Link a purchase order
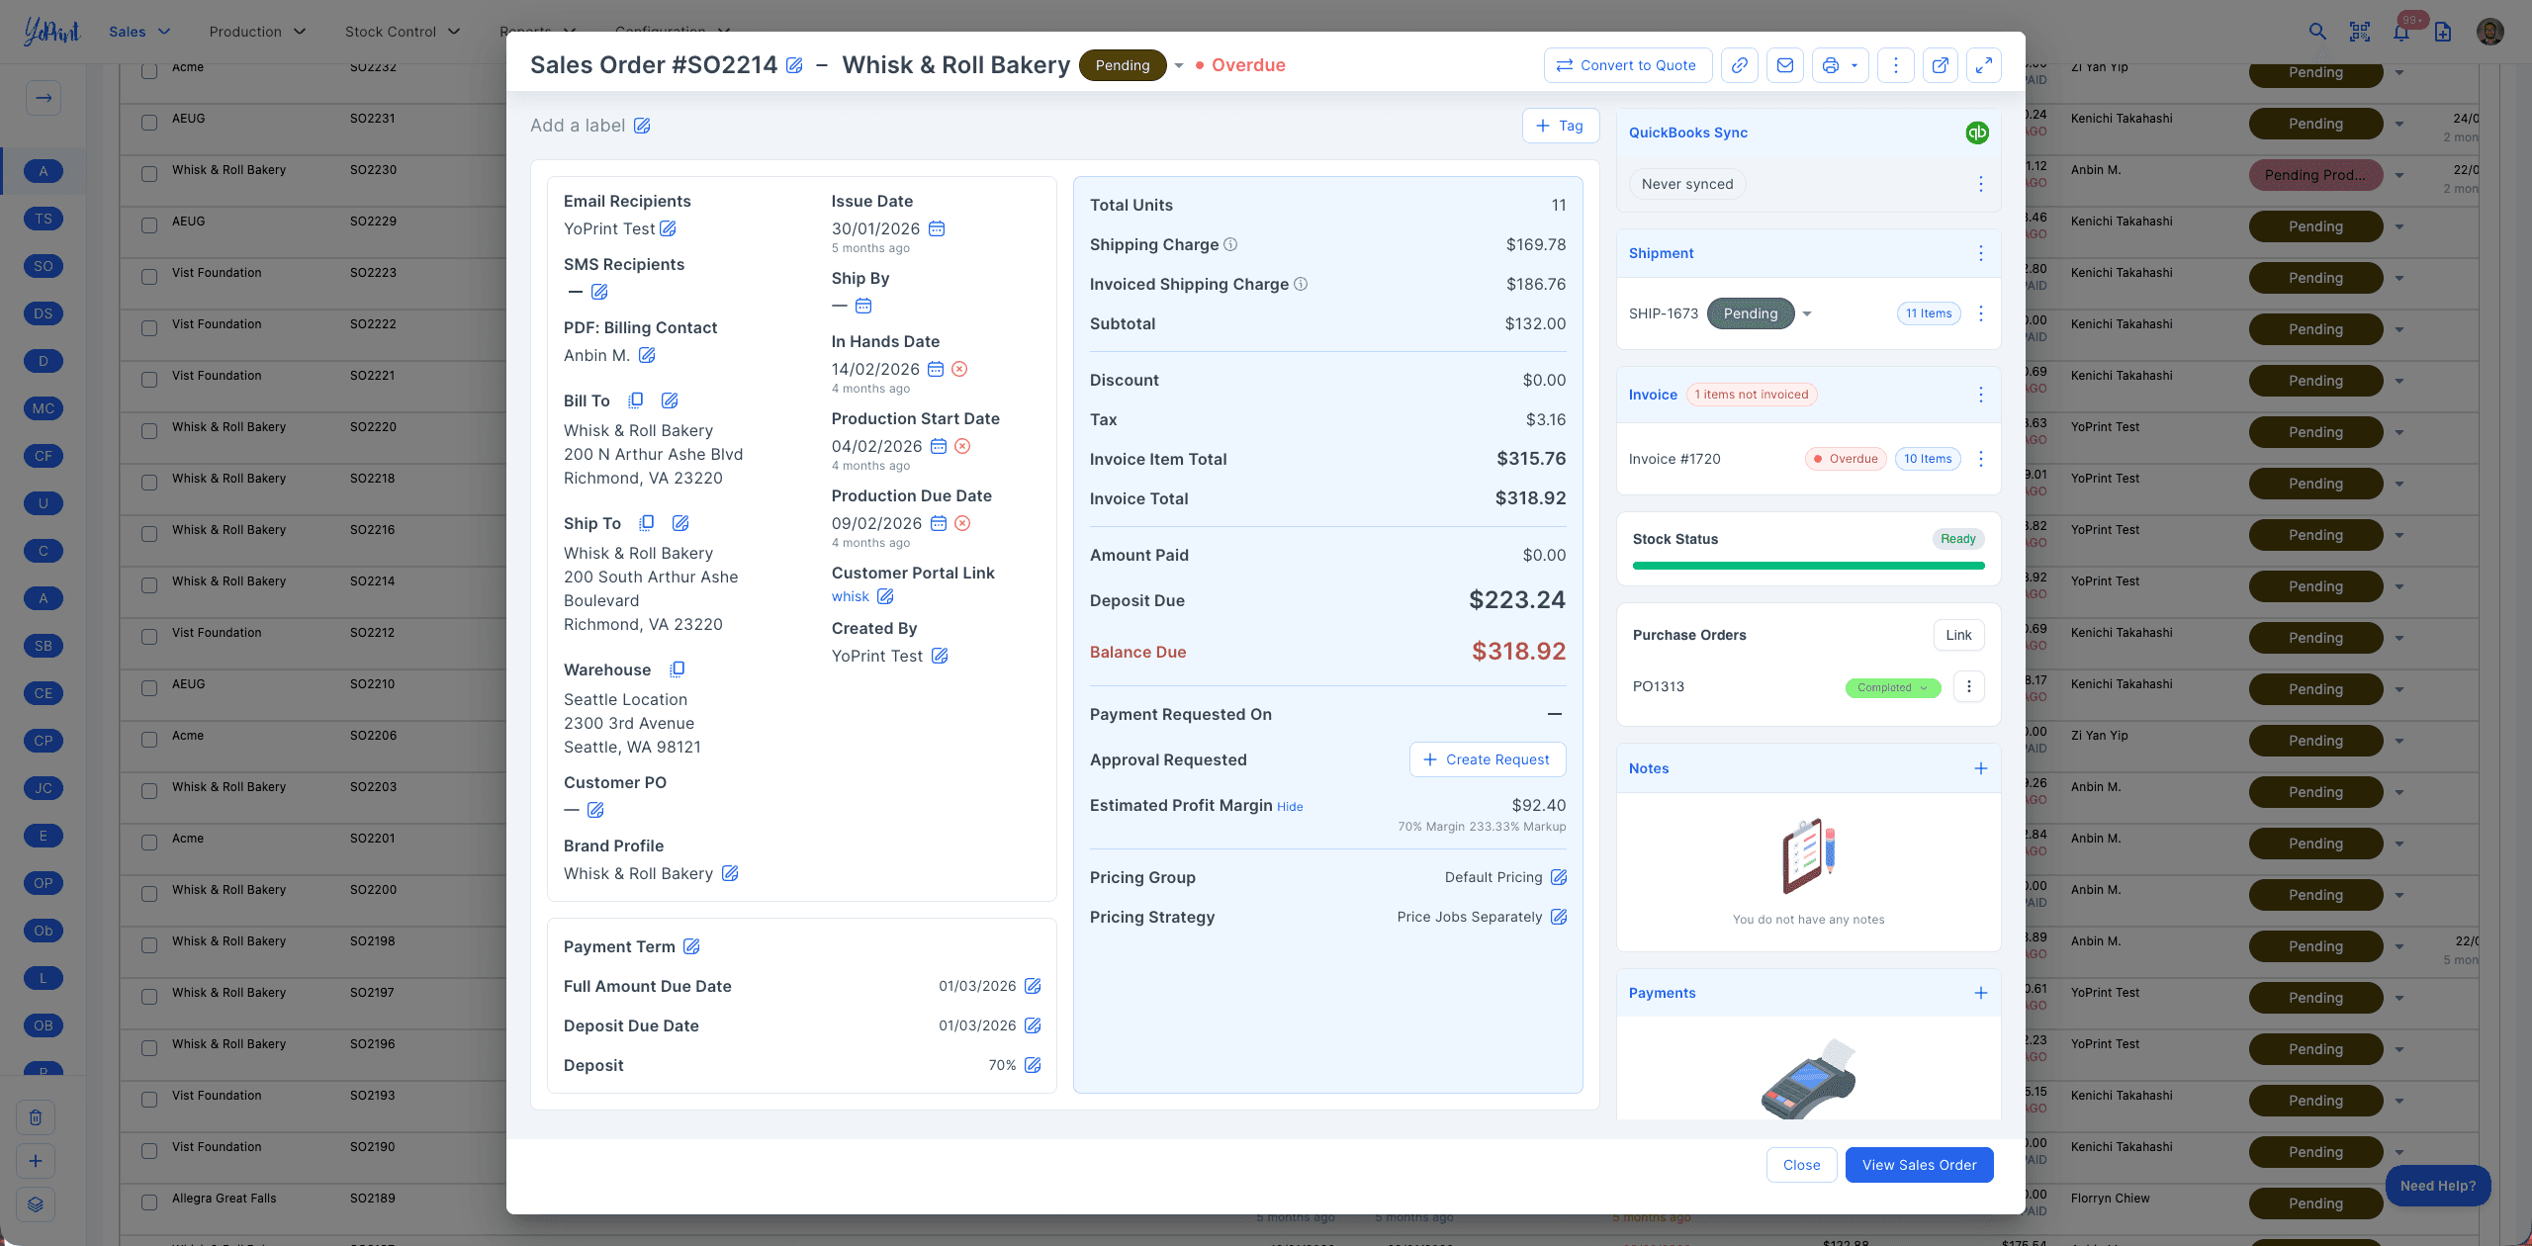Image resolution: width=2532 pixels, height=1246 pixels. tap(1958, 635)
